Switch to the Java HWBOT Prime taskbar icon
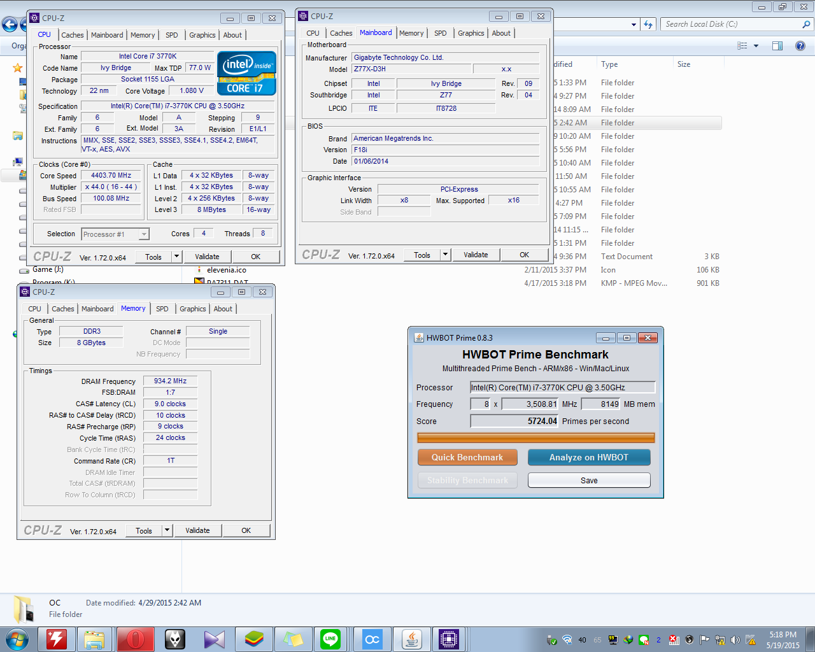Image resolution: width=815 pixels, height=652 pixels. [x=411, y=639]
